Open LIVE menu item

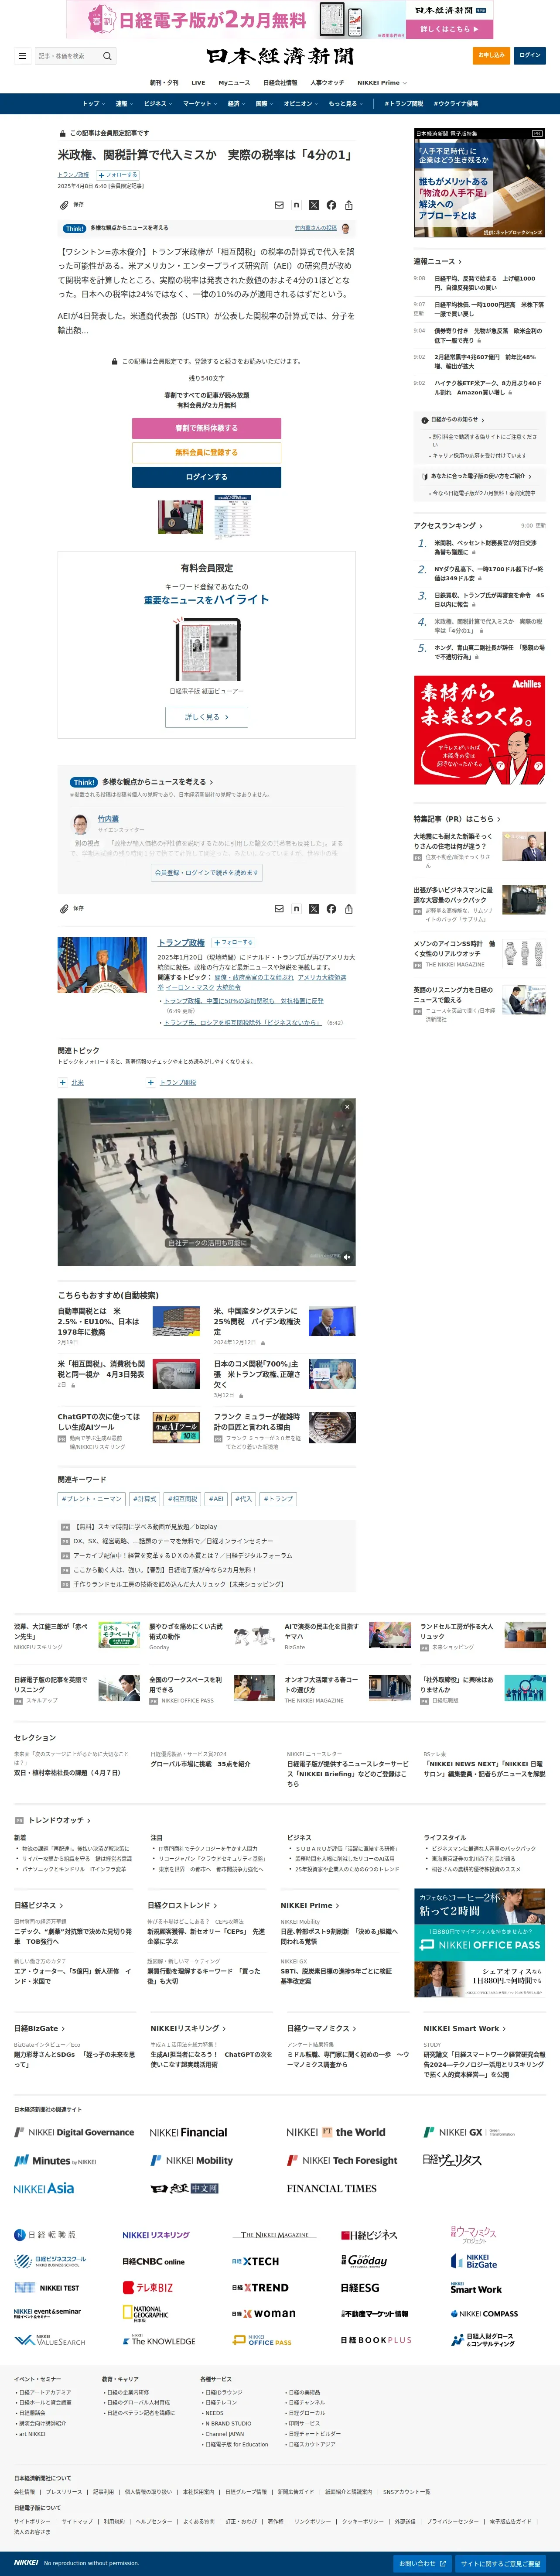(x=198, y=83)
